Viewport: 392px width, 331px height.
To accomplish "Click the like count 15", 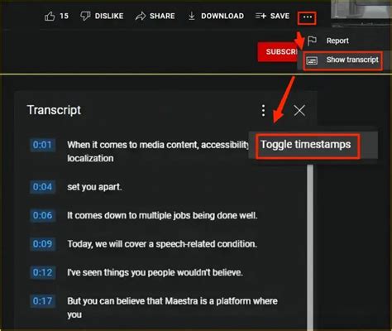I will coord(64,17).
